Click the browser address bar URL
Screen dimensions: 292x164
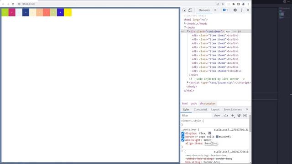pyautogui.click(x=28, y=4)
